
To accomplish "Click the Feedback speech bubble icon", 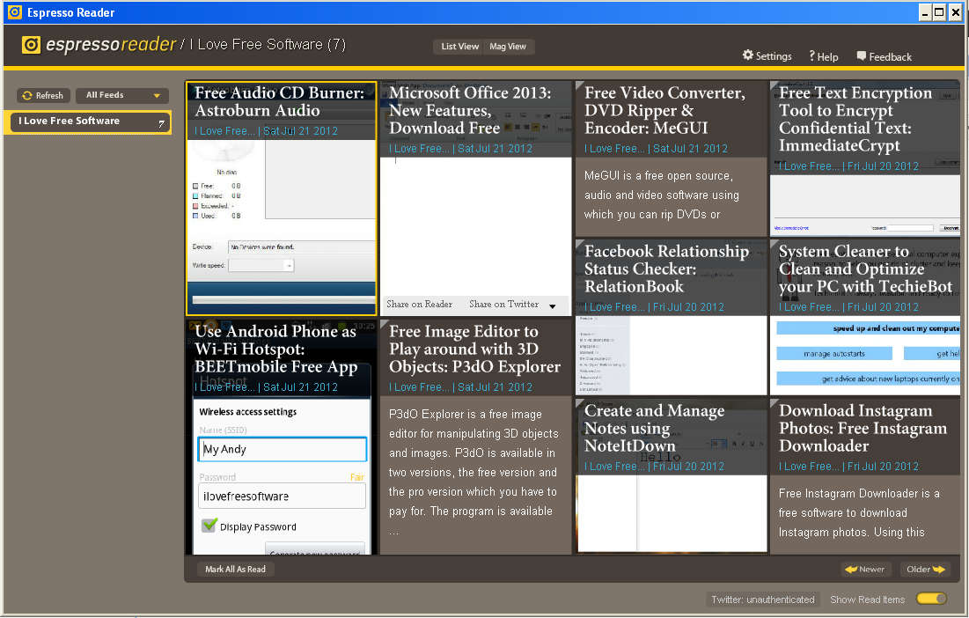I will [x=861, y=55].
